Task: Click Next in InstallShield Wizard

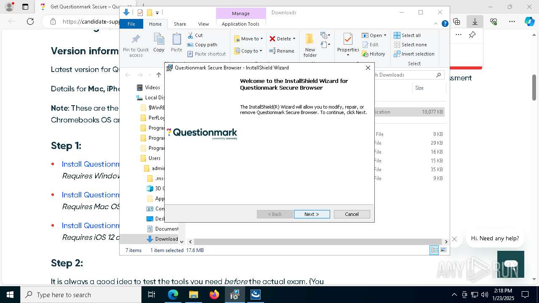Action: [x=312, y=214]
